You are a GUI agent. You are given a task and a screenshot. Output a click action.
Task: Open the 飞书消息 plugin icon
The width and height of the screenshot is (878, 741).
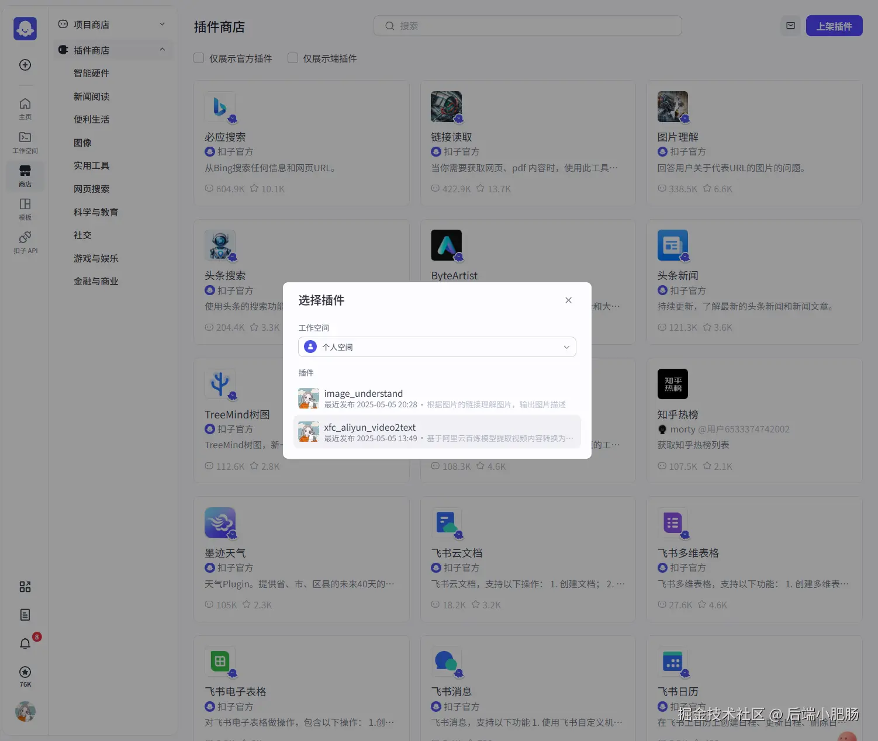(446, 661)
